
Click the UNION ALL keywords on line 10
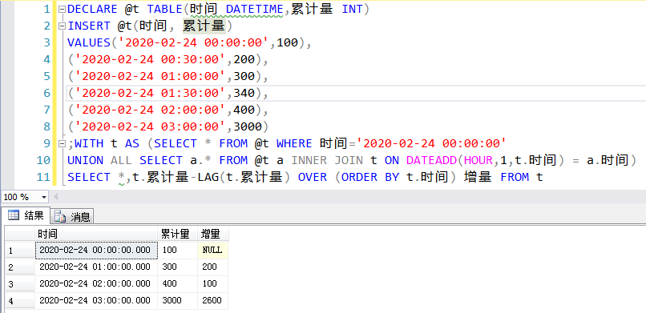(100, 160)
